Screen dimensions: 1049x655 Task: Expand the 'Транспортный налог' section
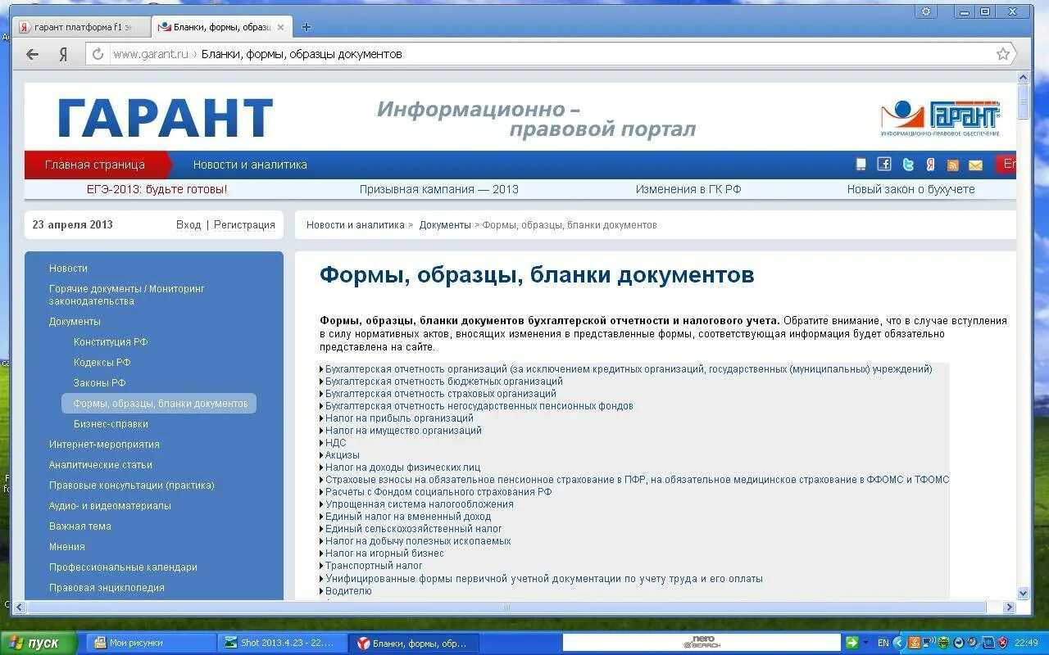374,566
